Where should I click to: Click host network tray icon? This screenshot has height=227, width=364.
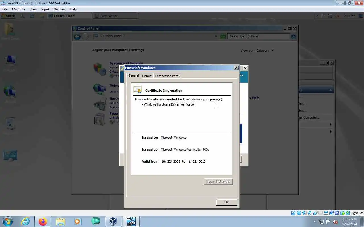322,222
